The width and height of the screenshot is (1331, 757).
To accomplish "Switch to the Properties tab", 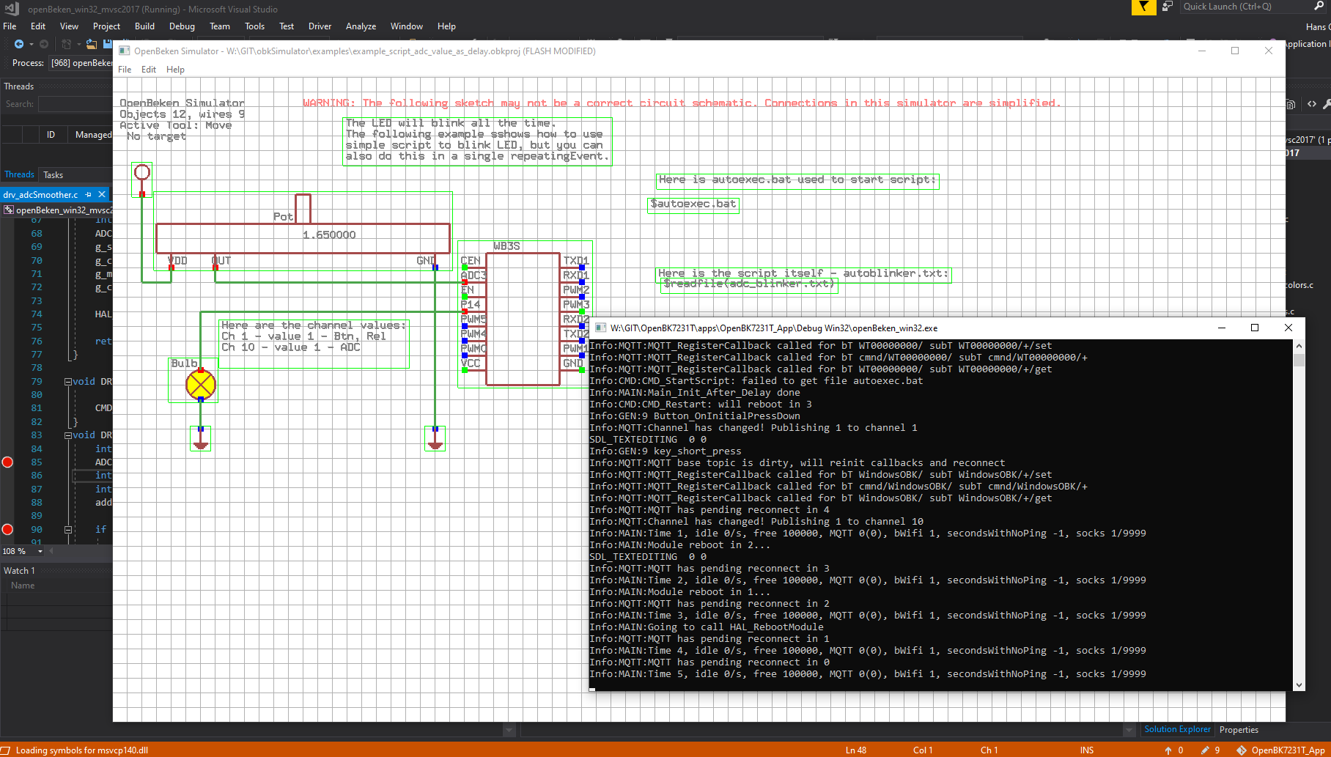I will point(1239,730).
